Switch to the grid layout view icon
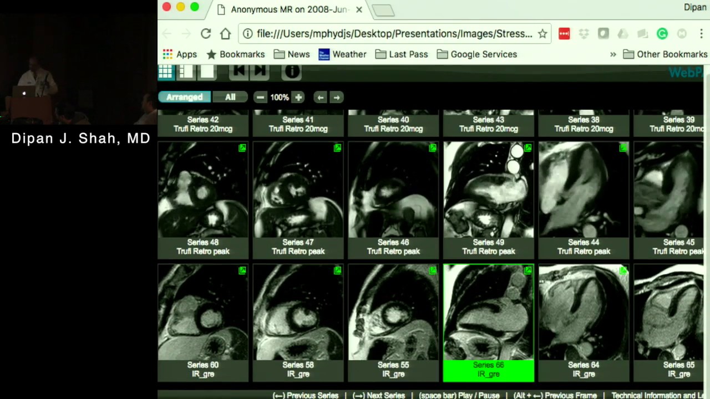710x399 pixels. 165,71
